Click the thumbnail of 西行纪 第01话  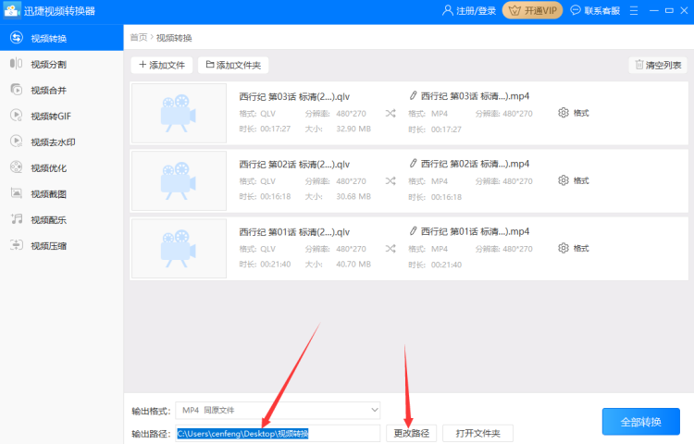pos(179,249)
